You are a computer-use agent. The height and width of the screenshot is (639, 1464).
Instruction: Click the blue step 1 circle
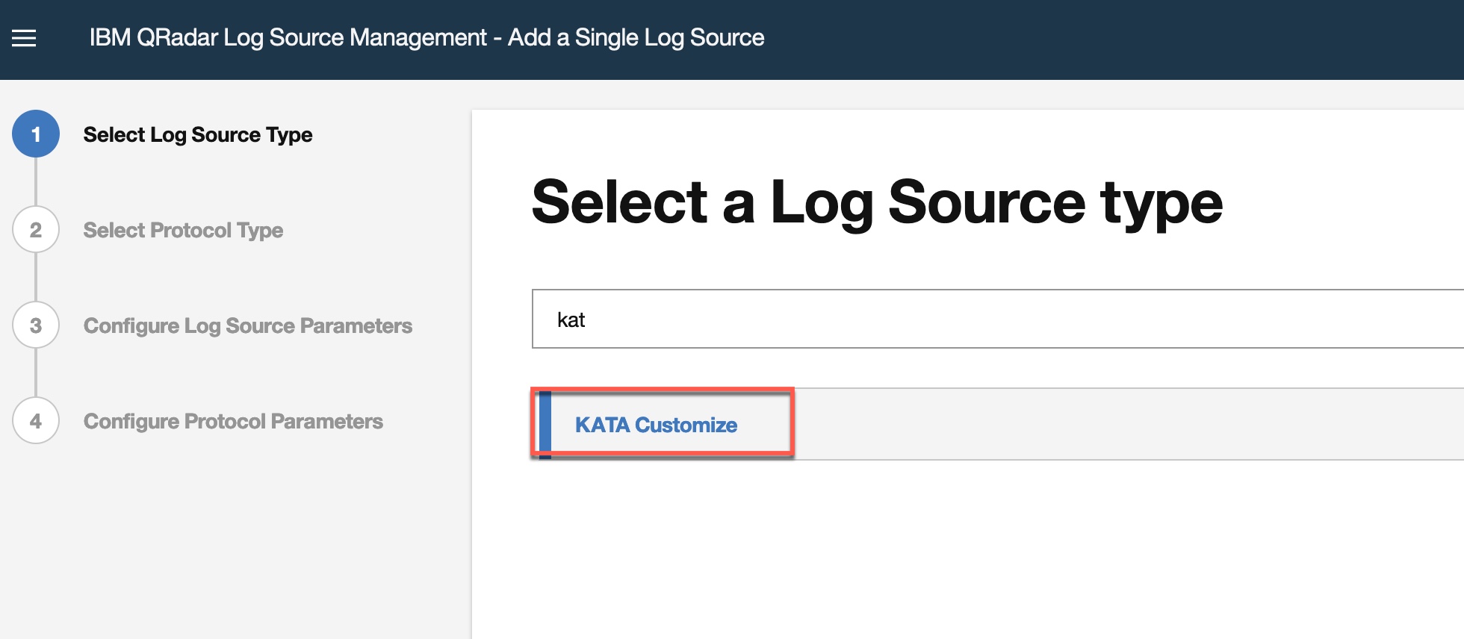coord(36,134)
